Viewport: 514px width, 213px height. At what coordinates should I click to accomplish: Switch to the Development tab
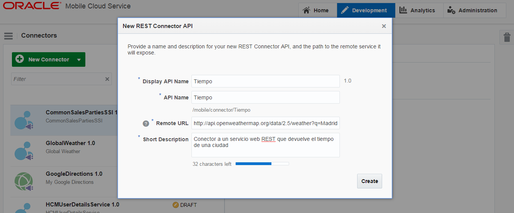[366, 10]
